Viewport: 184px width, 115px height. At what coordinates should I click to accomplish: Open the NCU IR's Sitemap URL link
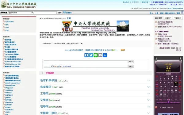click(13, 64)
